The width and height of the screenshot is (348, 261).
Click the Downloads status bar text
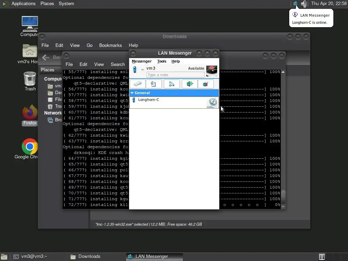point(149,224)
